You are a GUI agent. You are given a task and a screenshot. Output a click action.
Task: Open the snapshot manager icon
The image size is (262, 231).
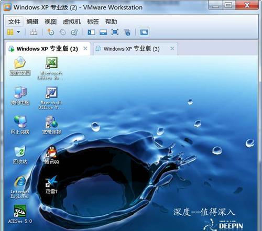pos(74,32)
